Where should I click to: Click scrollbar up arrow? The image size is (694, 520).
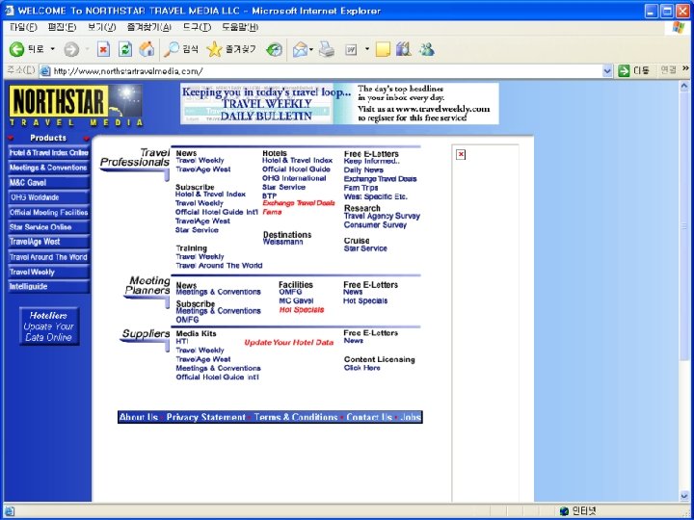point(684,87)
